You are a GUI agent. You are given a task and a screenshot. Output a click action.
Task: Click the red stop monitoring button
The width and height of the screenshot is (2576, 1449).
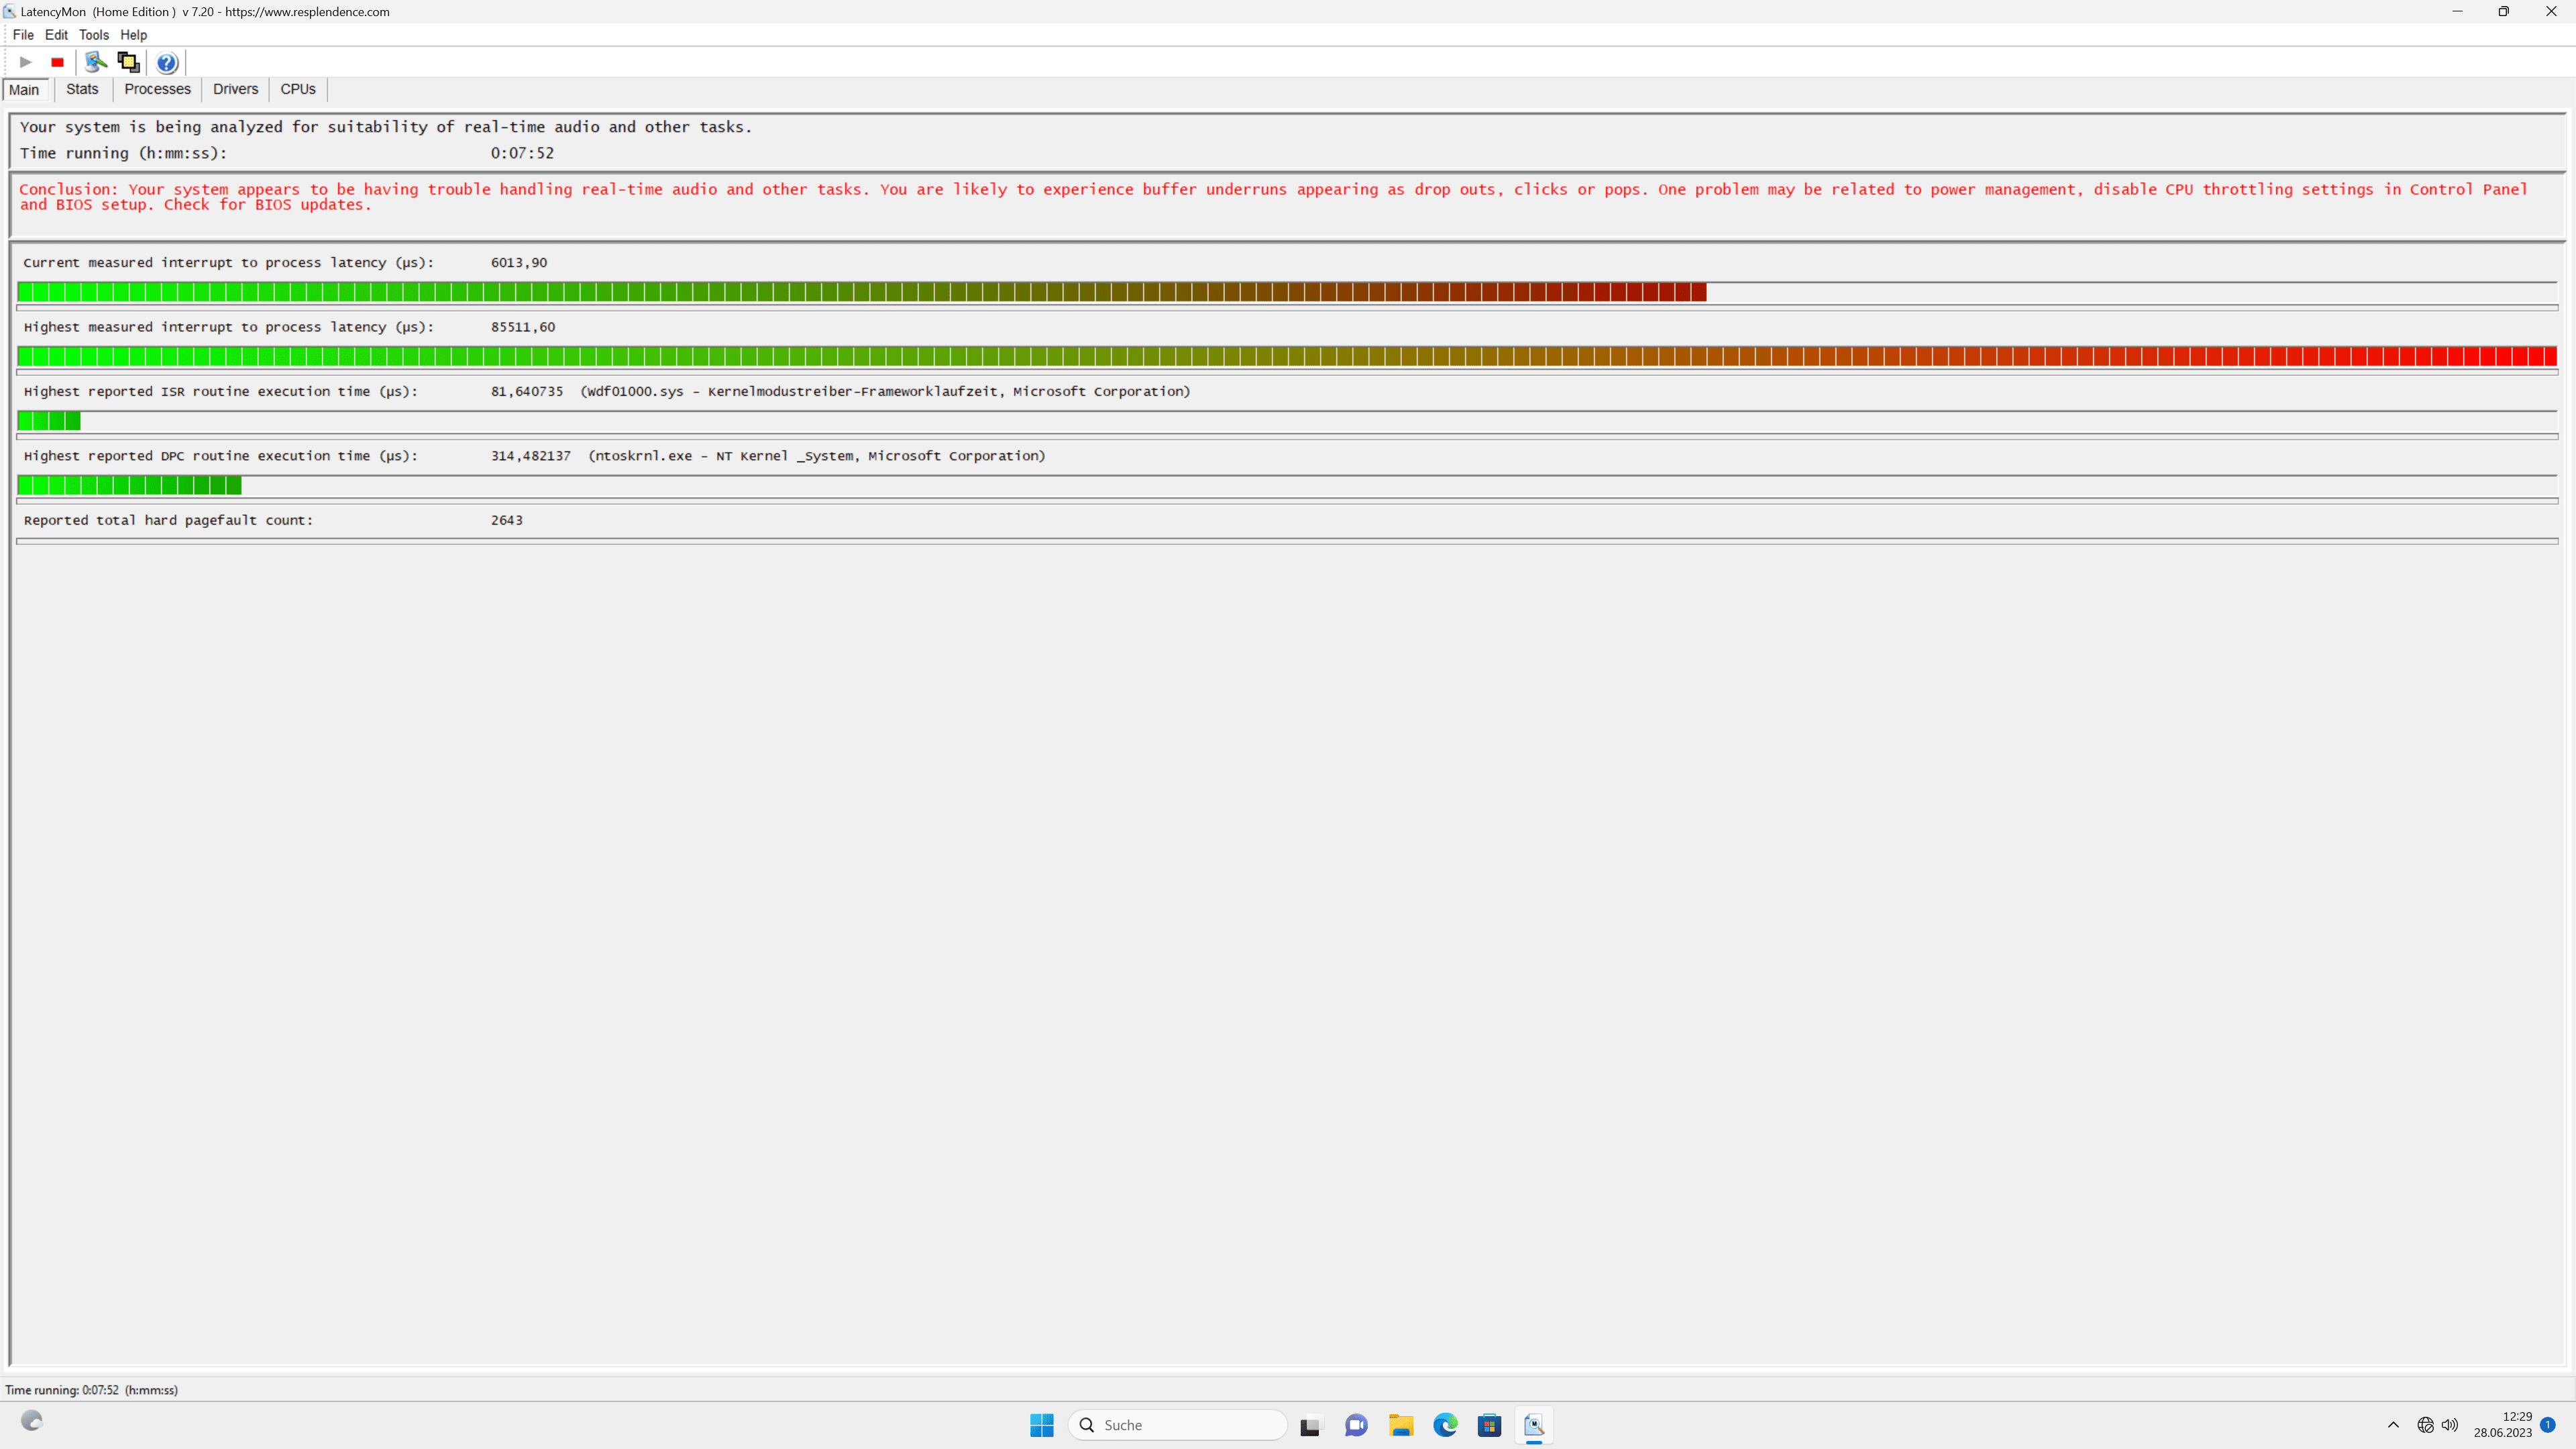[x=58, y=62]
